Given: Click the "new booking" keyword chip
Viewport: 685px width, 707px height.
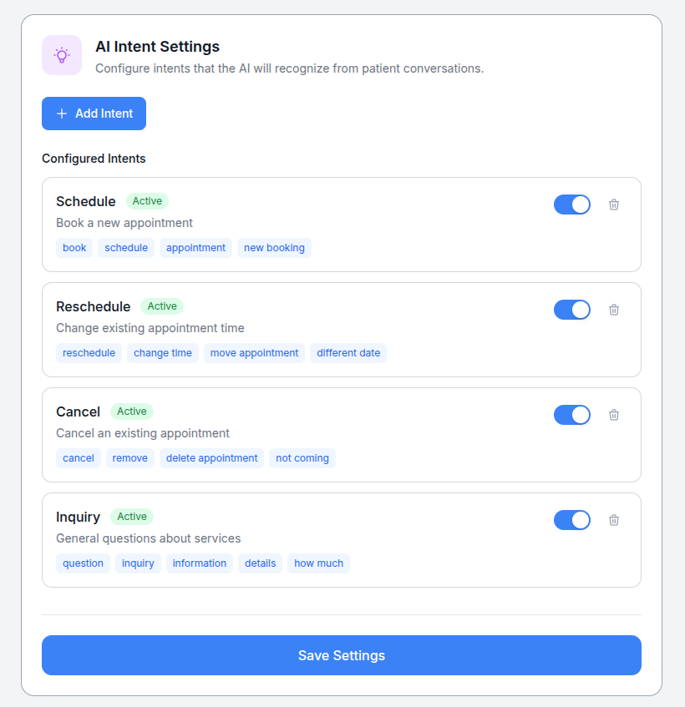Looking at the screenshot, I should click(x=274, y=247).
